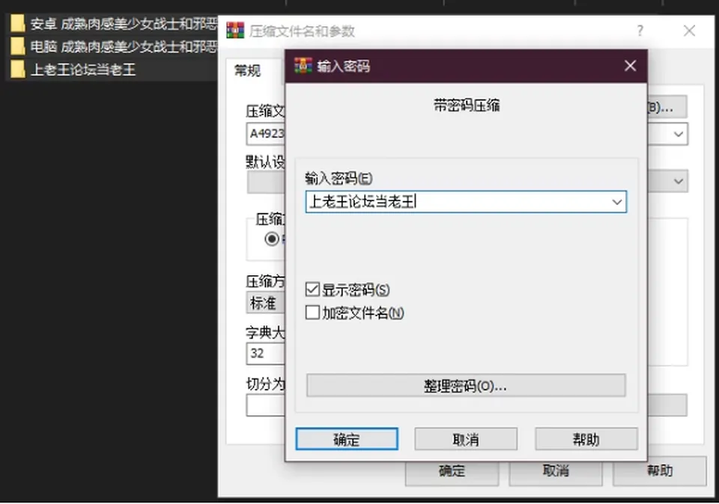
Task: Open the 标准 compression method dropdown
Action: click(x=265, y=303)
